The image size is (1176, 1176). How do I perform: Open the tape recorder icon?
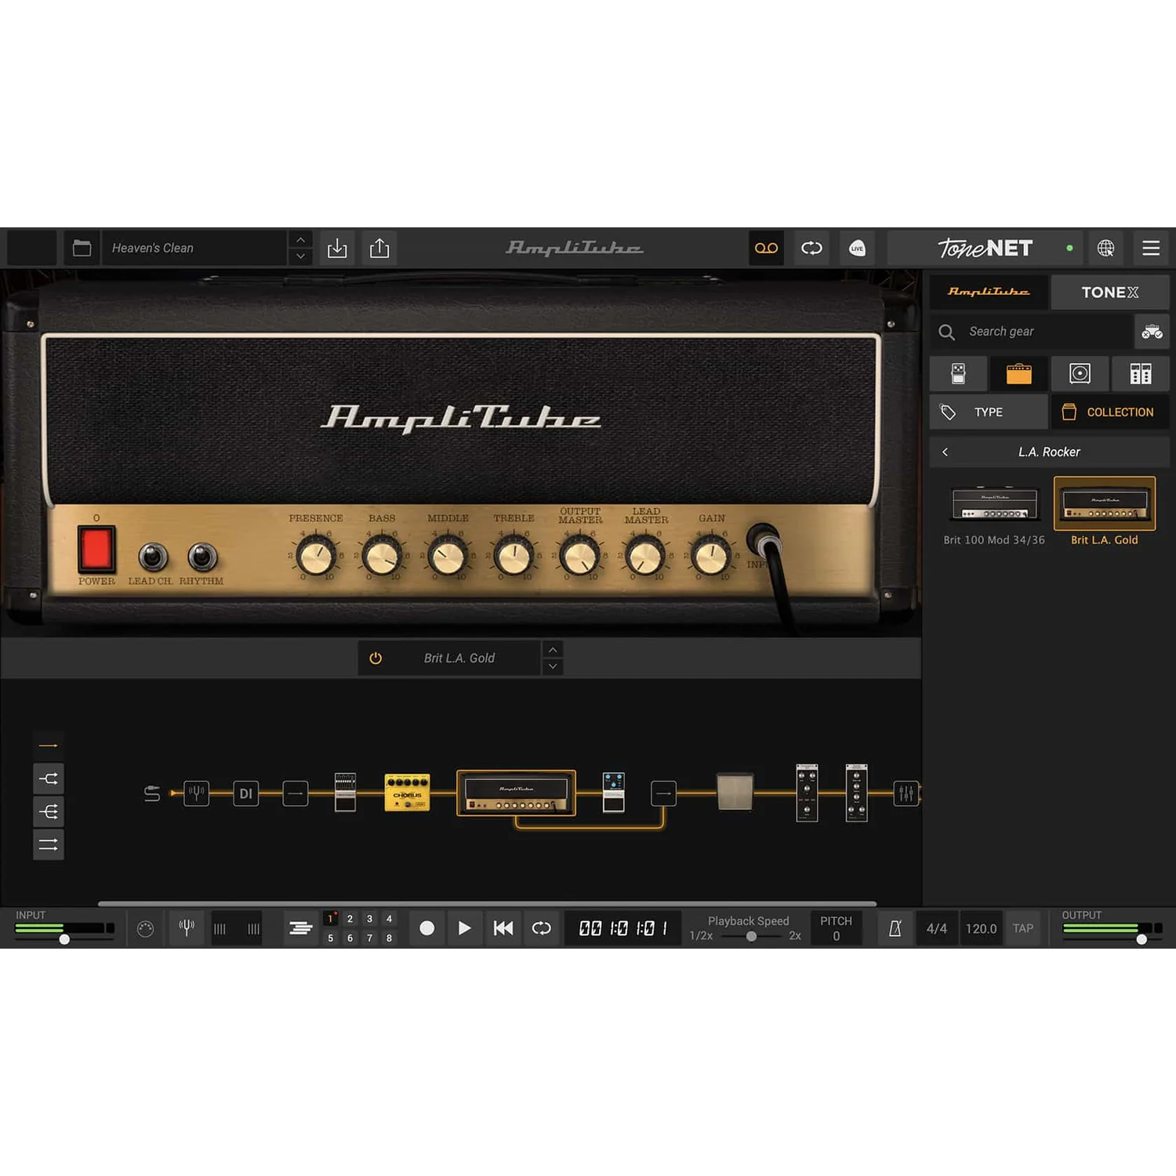point(766,249)
